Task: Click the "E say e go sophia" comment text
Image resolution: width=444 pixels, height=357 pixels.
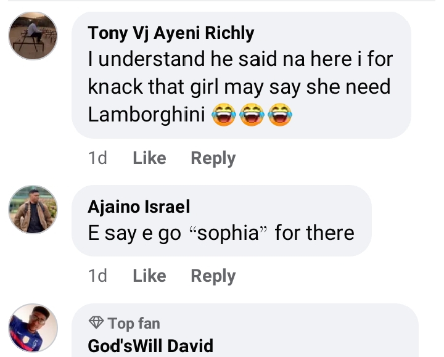Action: tap(221, 233)
